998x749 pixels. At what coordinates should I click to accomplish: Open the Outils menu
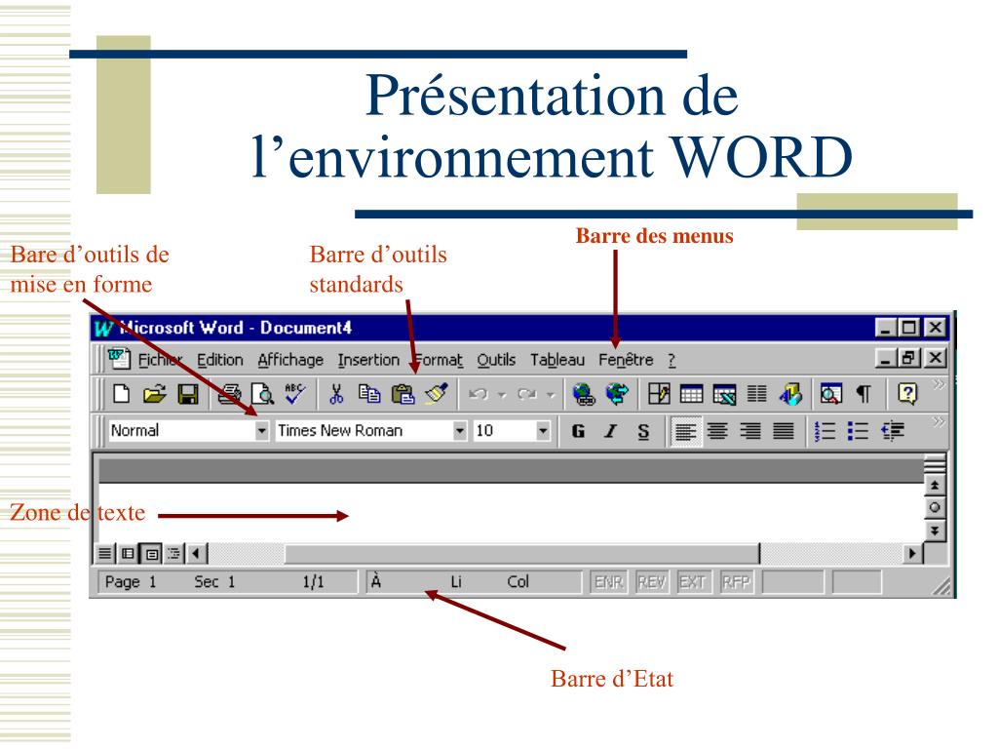point(496,360)
